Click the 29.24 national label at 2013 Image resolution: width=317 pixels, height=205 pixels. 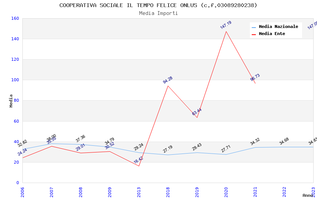tap(138, 146)
